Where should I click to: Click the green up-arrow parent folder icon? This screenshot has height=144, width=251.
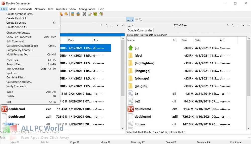(131, 48)
